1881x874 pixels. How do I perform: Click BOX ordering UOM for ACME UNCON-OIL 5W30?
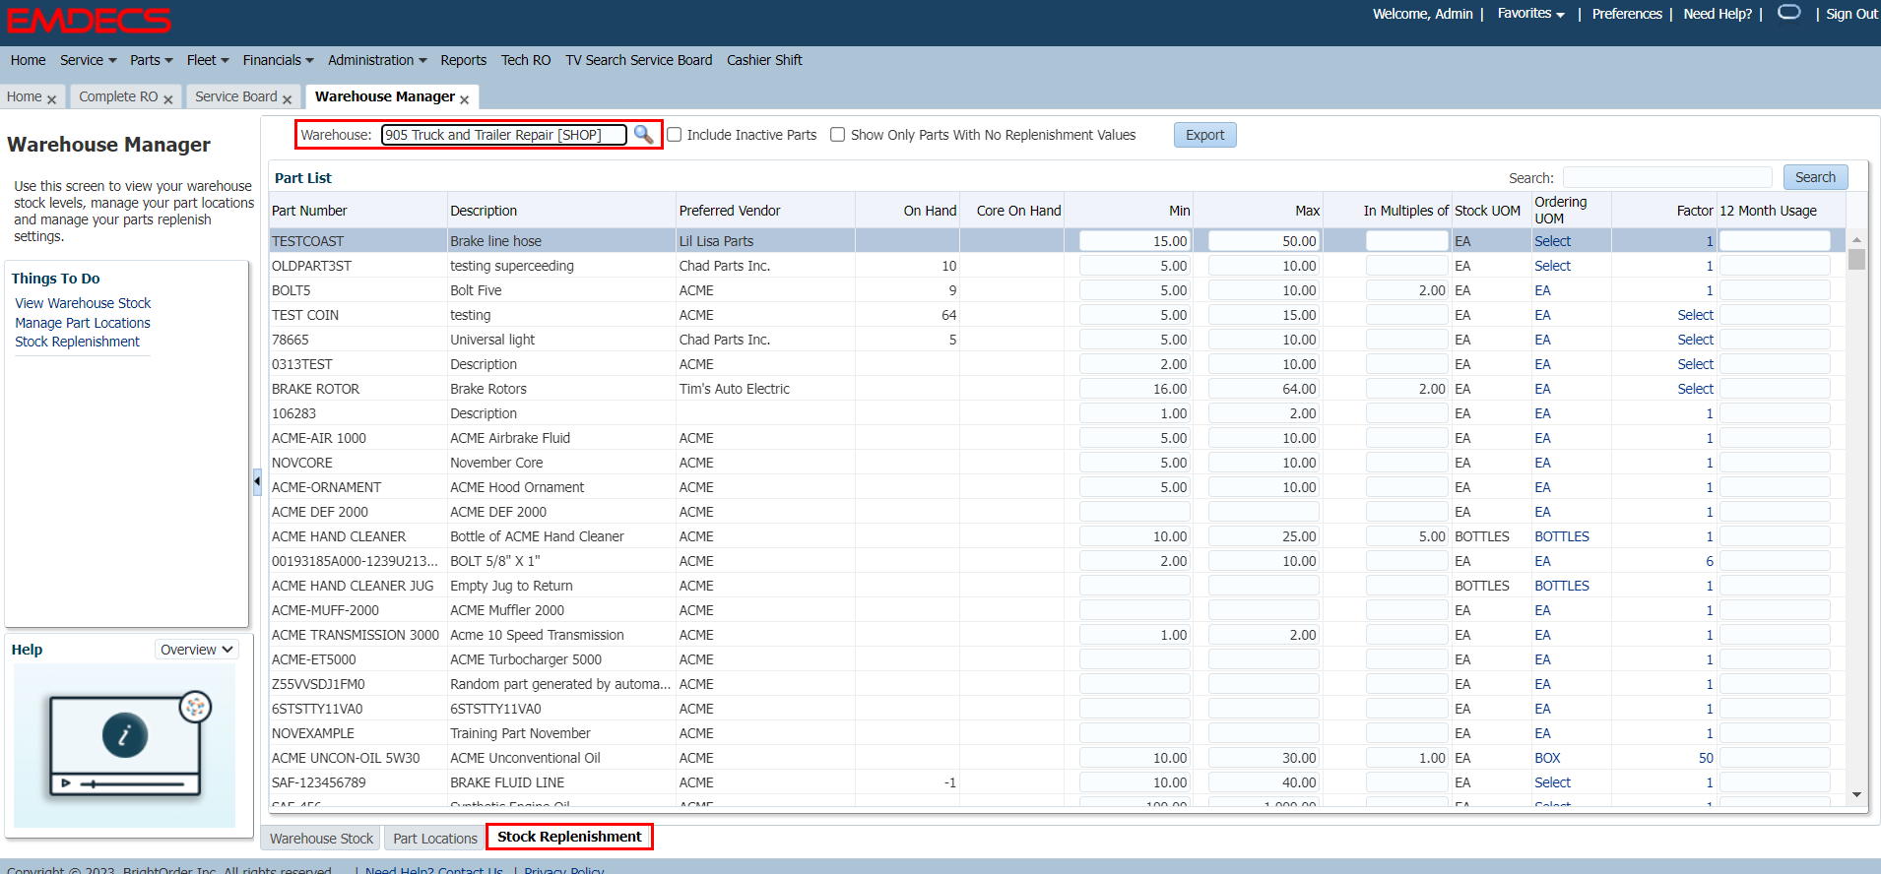[x=1547, y=758]
